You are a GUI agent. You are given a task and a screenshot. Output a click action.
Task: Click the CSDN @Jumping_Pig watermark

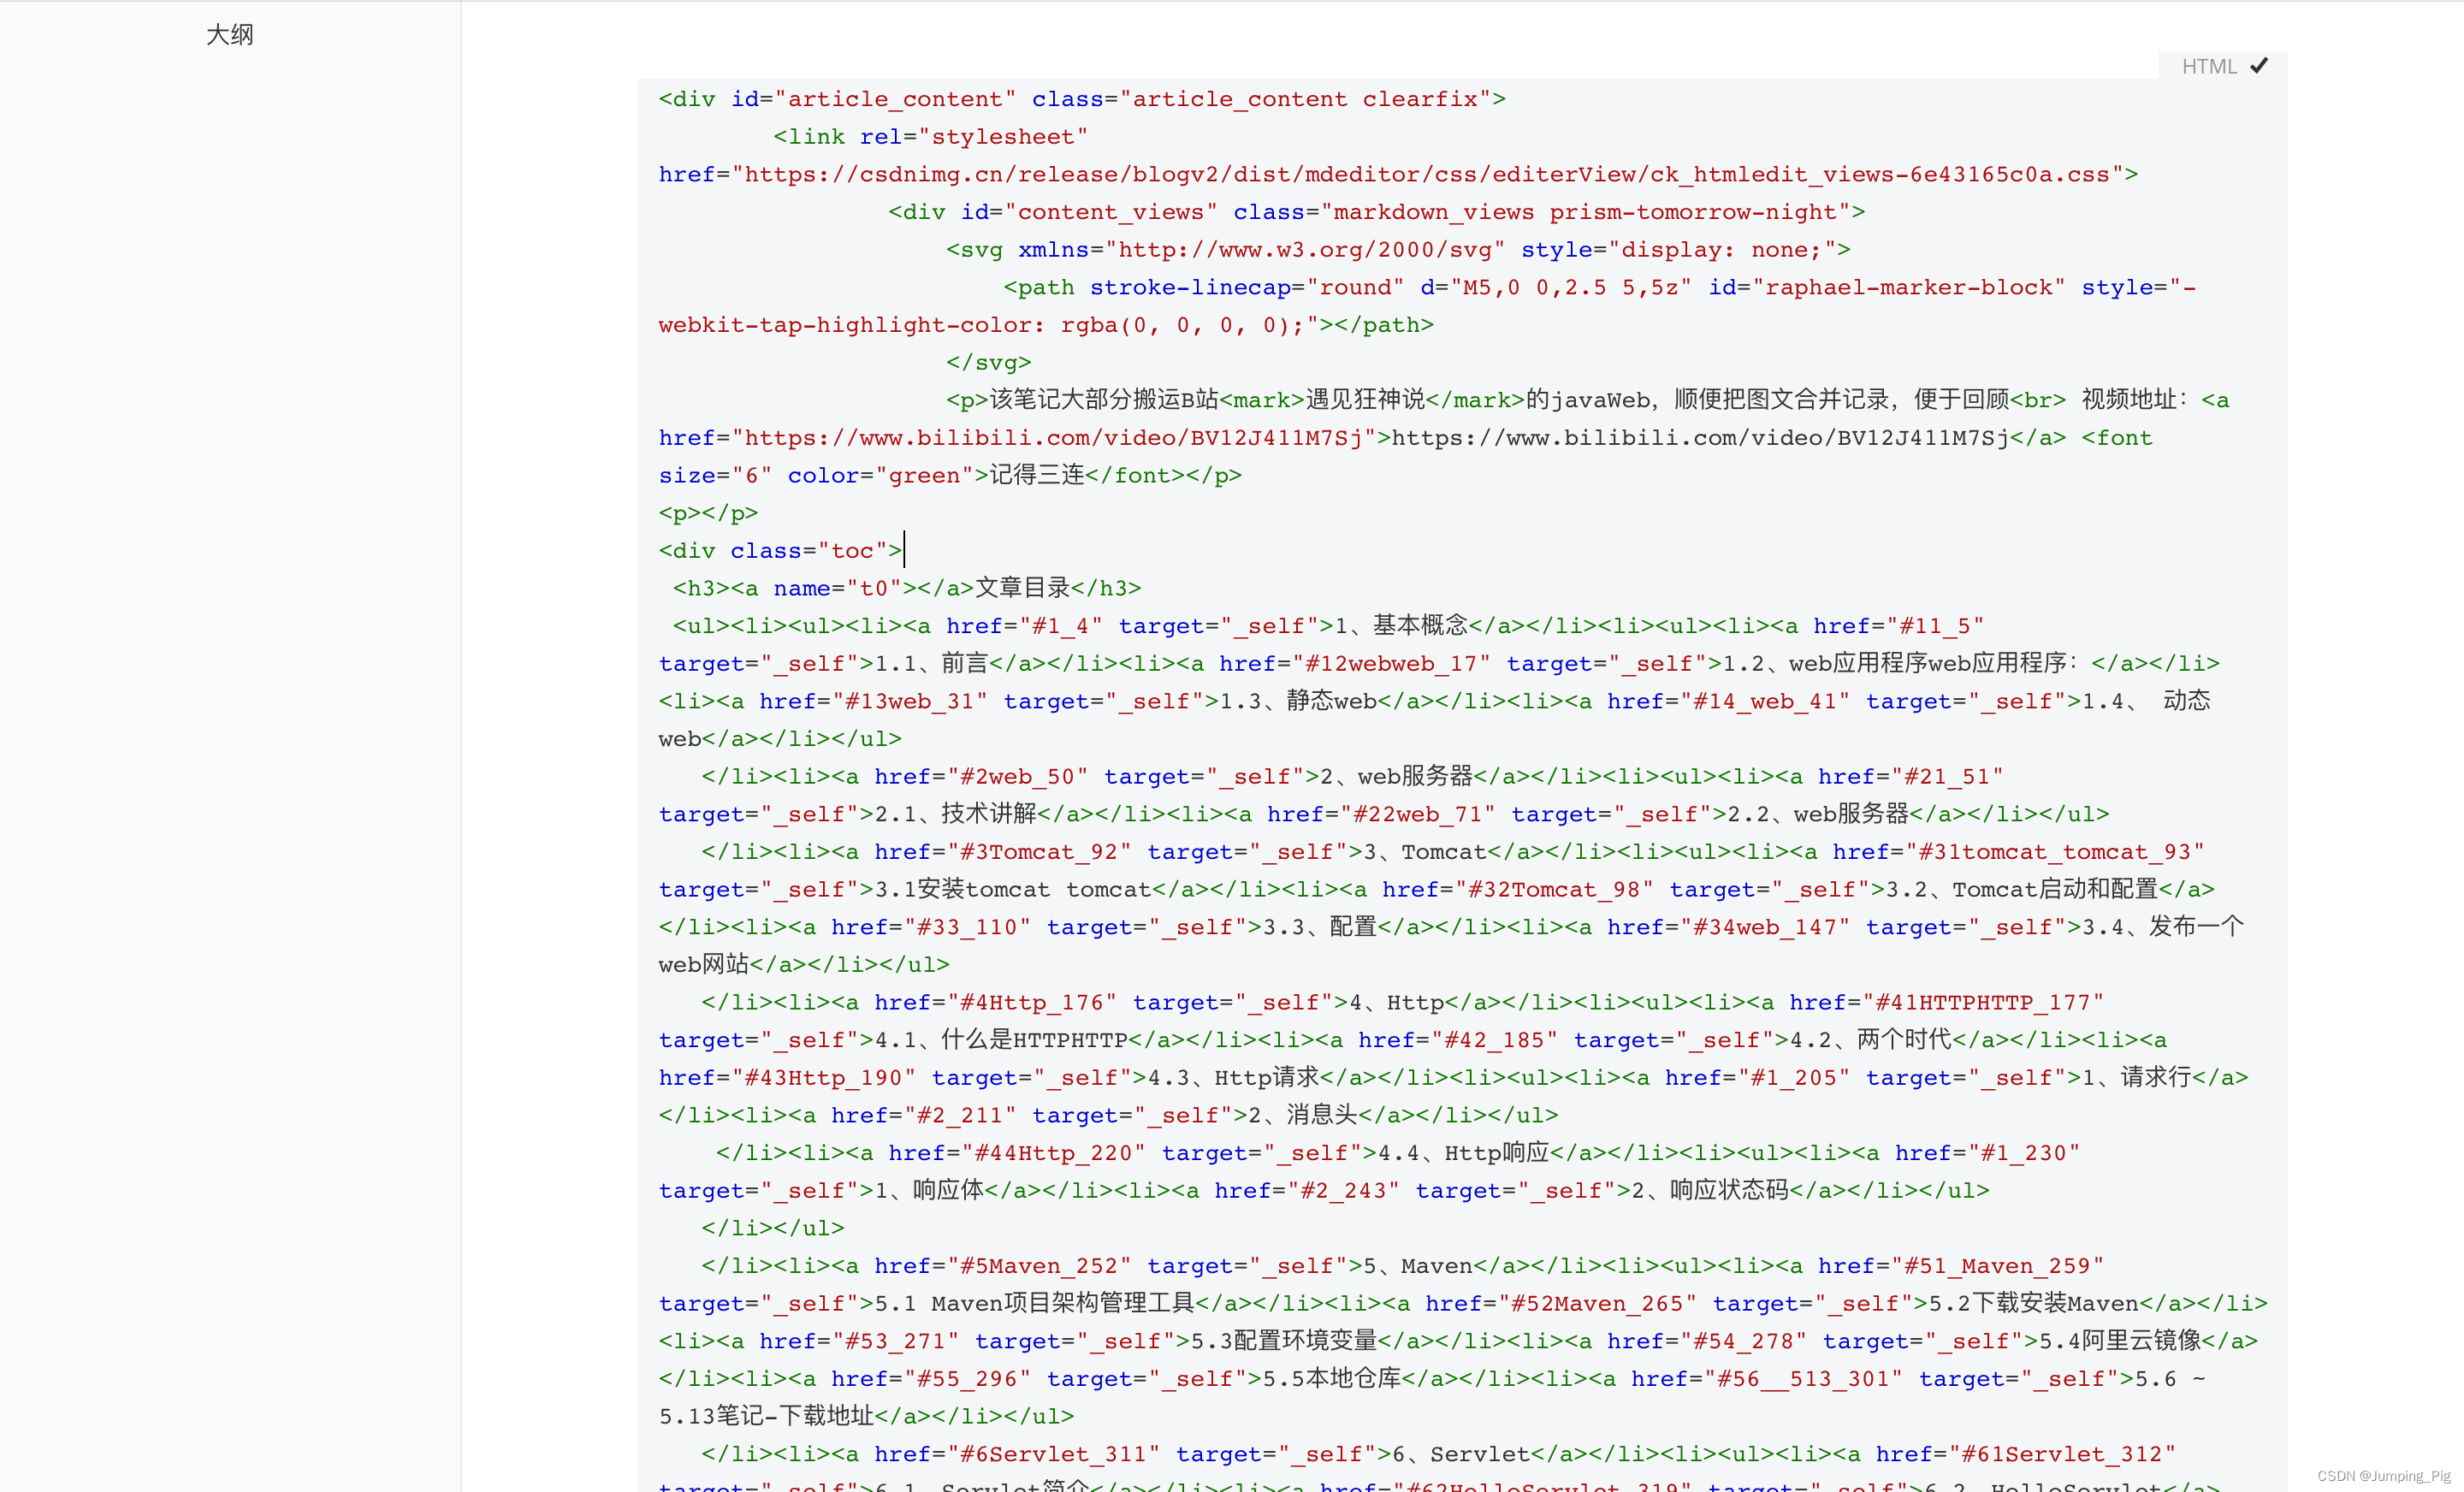click(2383, 1475)
